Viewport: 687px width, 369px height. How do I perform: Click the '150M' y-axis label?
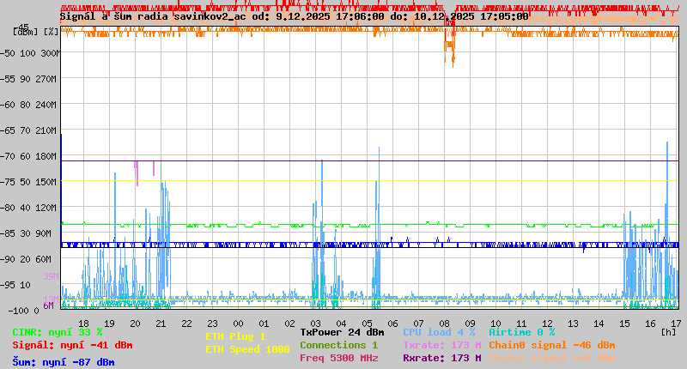48,182
